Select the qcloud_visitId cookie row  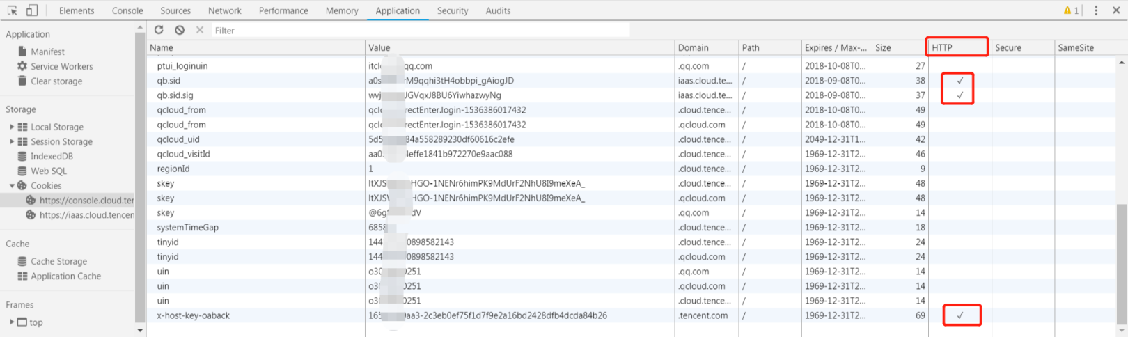click(632, 153)
